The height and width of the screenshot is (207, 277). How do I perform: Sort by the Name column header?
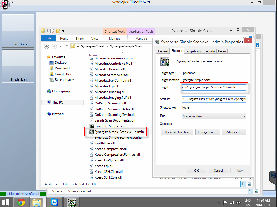93,55
